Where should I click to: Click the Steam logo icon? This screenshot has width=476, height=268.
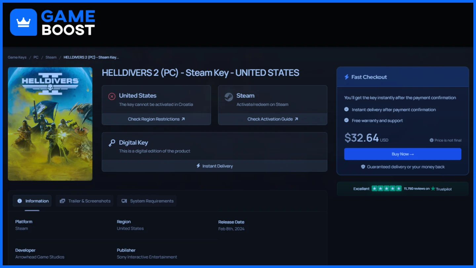tap(228, 97)
